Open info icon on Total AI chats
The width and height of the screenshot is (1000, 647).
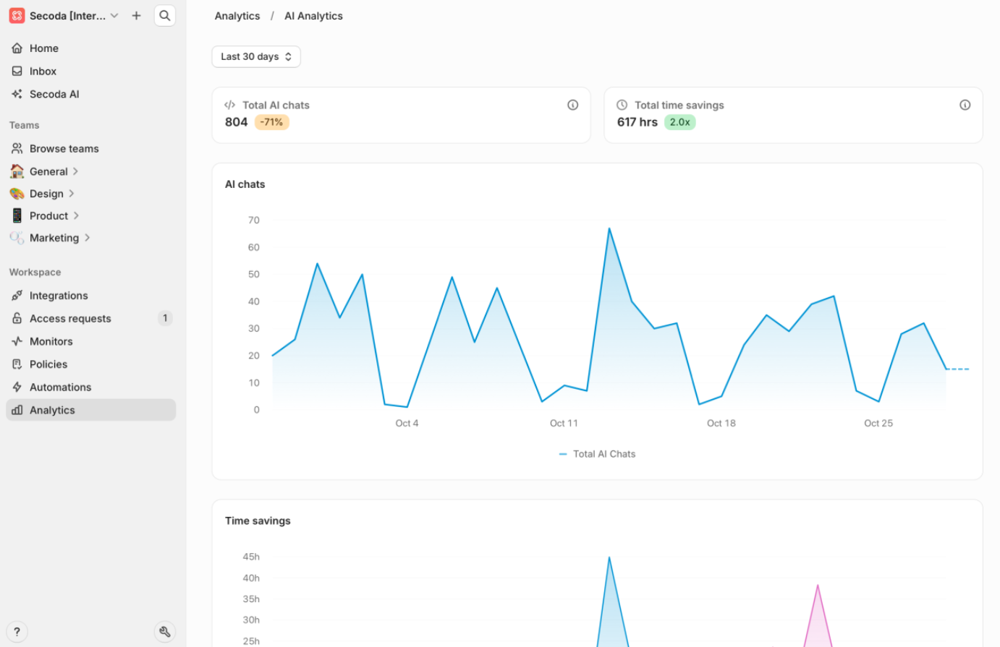click(x=572, y=105)
